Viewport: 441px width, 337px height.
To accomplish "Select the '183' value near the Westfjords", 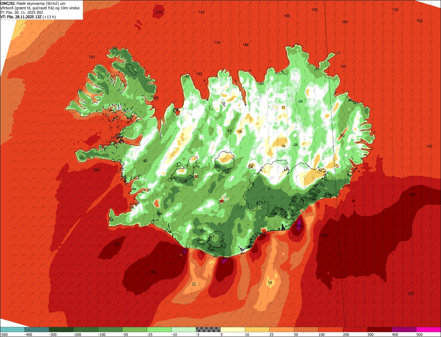I will coord(92,57).
